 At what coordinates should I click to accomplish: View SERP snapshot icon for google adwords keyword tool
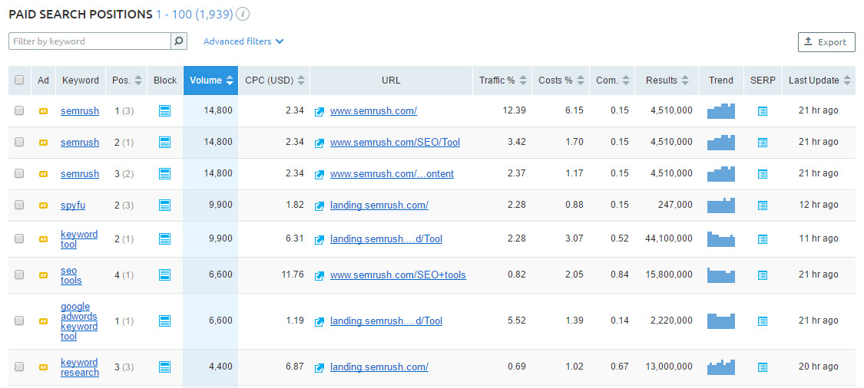763,321
